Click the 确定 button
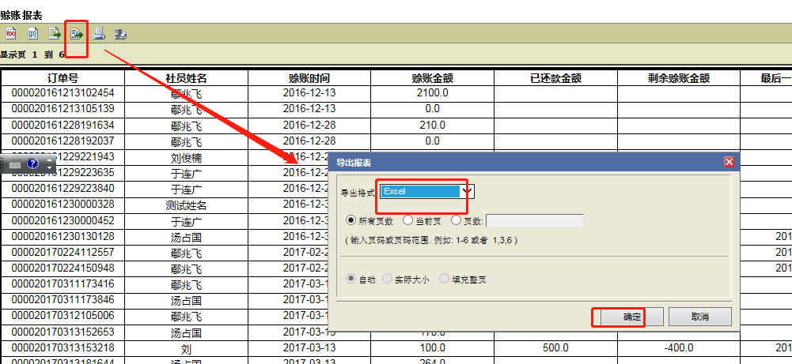The height and width of the screenshot is (364, 792). coord(631,317)
